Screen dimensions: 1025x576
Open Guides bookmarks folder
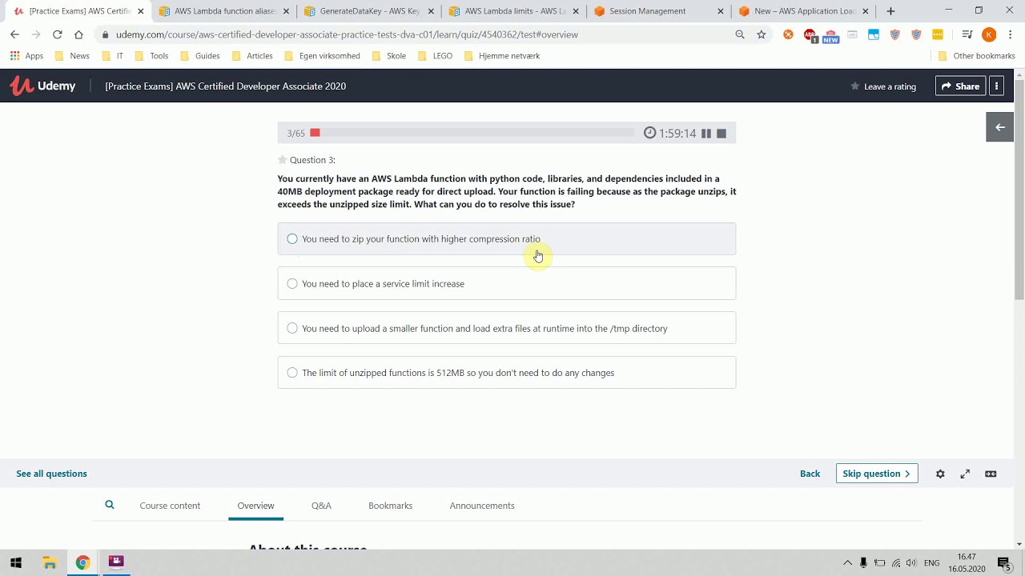pos(199,56)
